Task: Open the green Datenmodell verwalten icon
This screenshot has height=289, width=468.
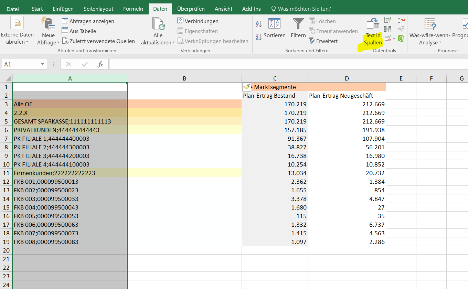Action: pyautogui.click(x=401, y=38)
